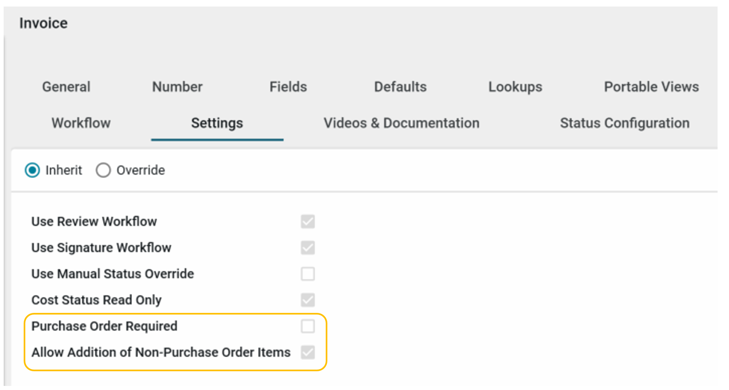729x390 pixels.
Task: Switch to the Portable Views tab
Action: click(x=651, y=87)
